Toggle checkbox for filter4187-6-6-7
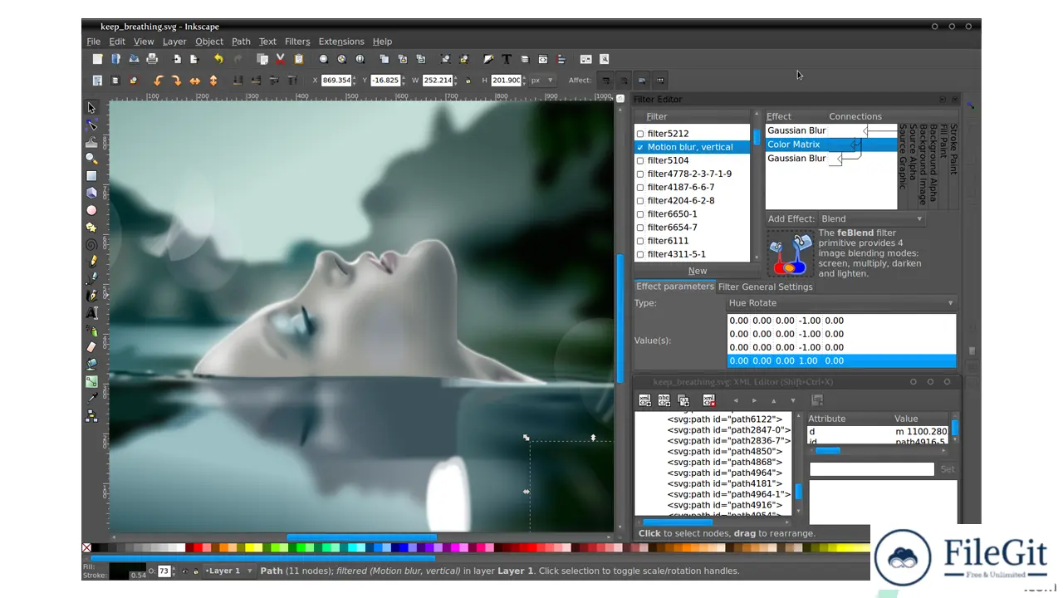This screenshot has width=1063, height=598. (640, 187)
